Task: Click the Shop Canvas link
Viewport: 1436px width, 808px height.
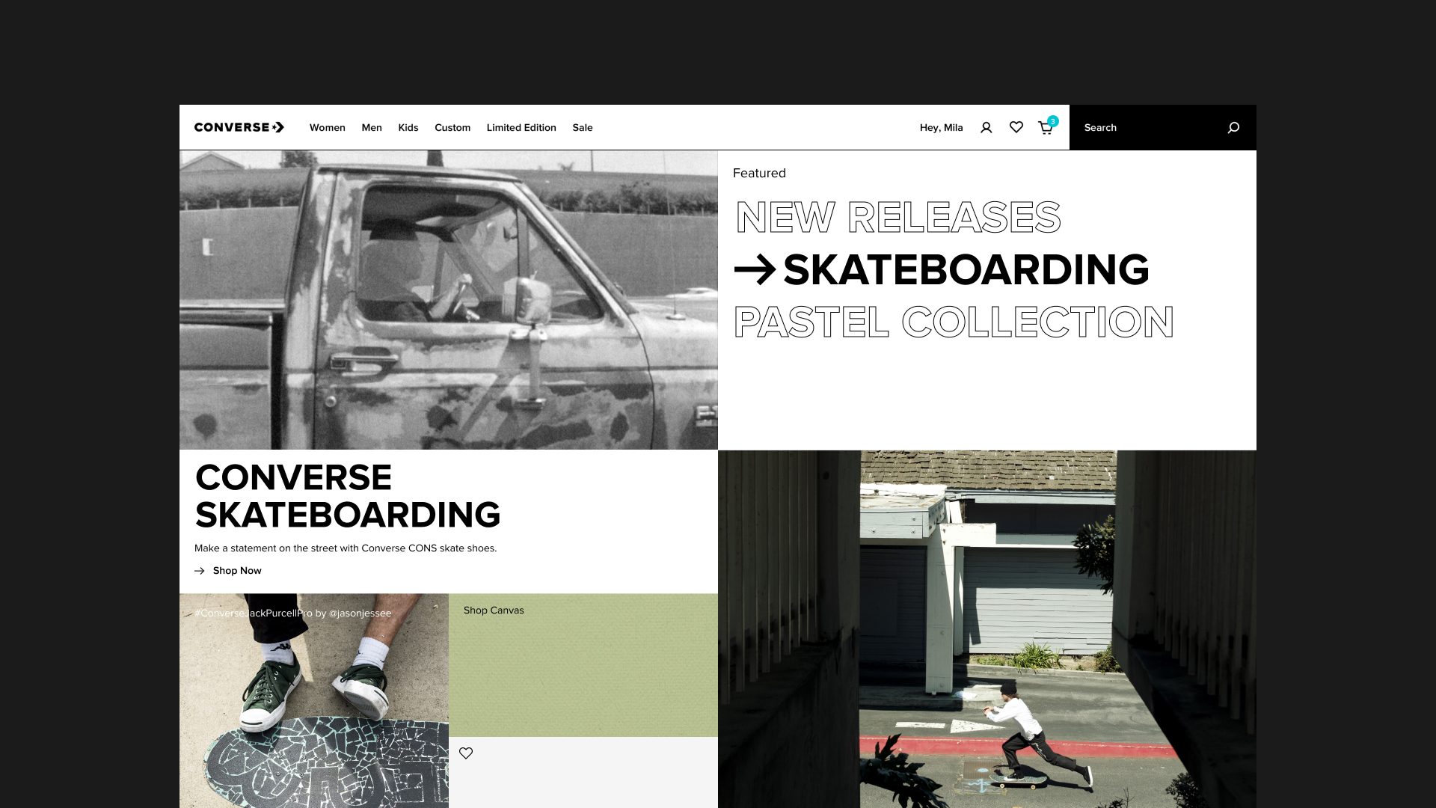Action: pyautogui.click(x=494, y=610)
